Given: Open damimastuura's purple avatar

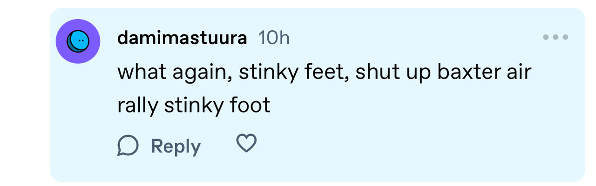Looking at the screenshot, I should [x=78, y=41].
